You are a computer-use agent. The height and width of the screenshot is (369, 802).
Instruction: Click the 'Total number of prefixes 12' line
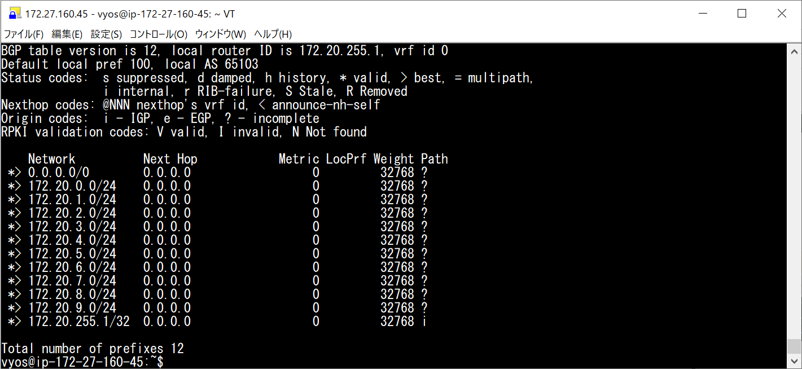(x=93, y=349)
